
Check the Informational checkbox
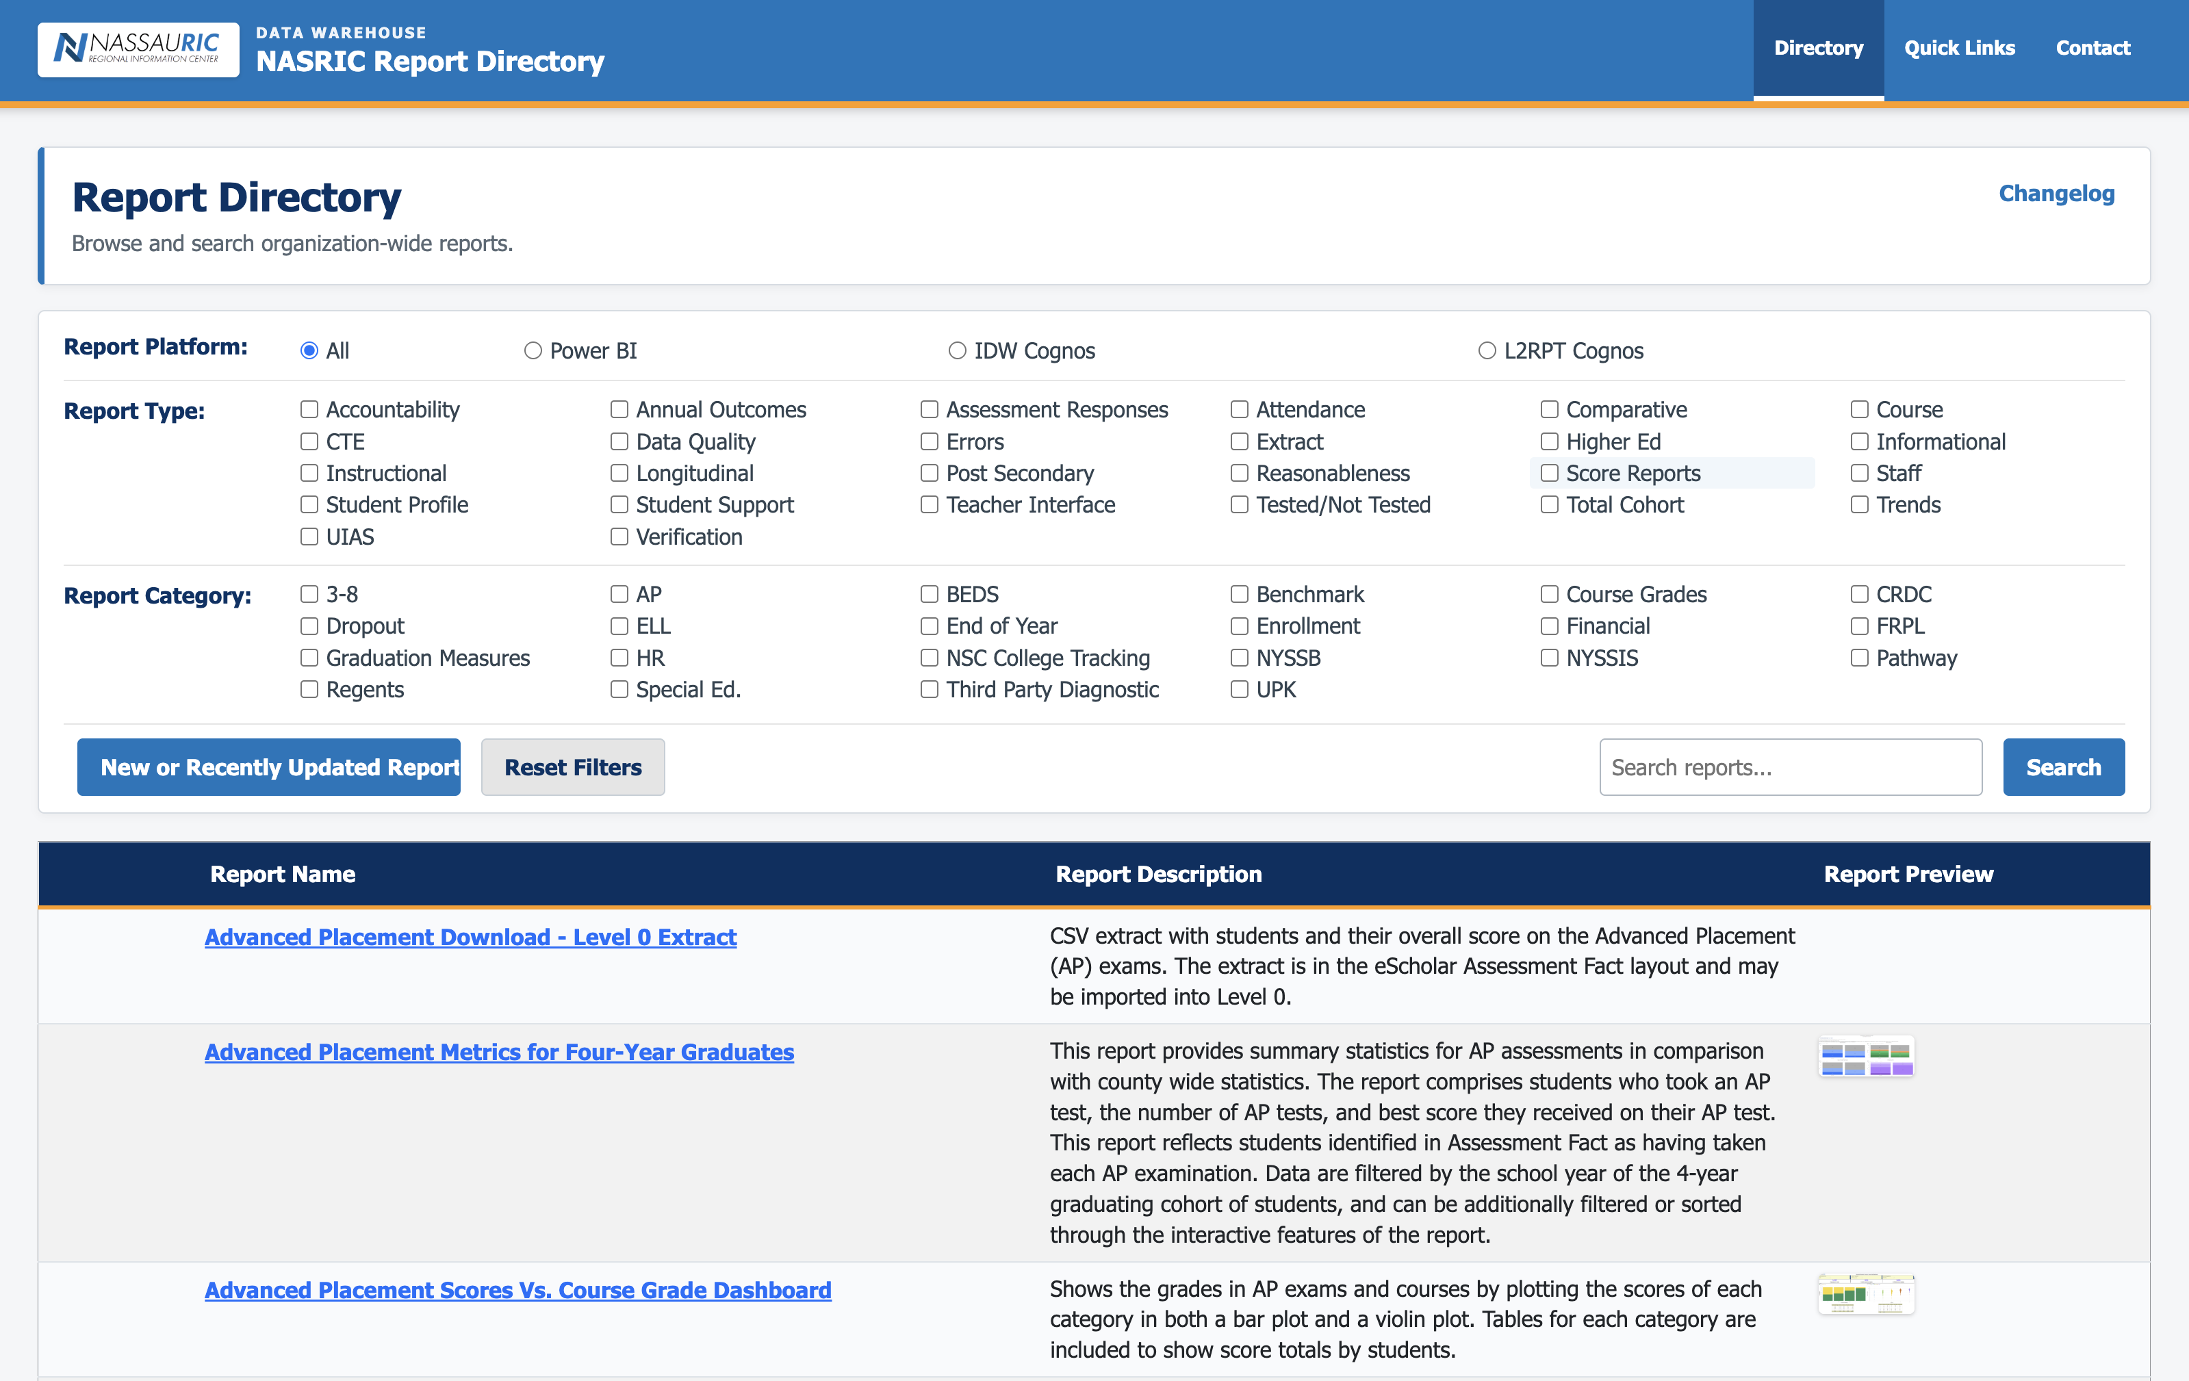pos(1859,442)
